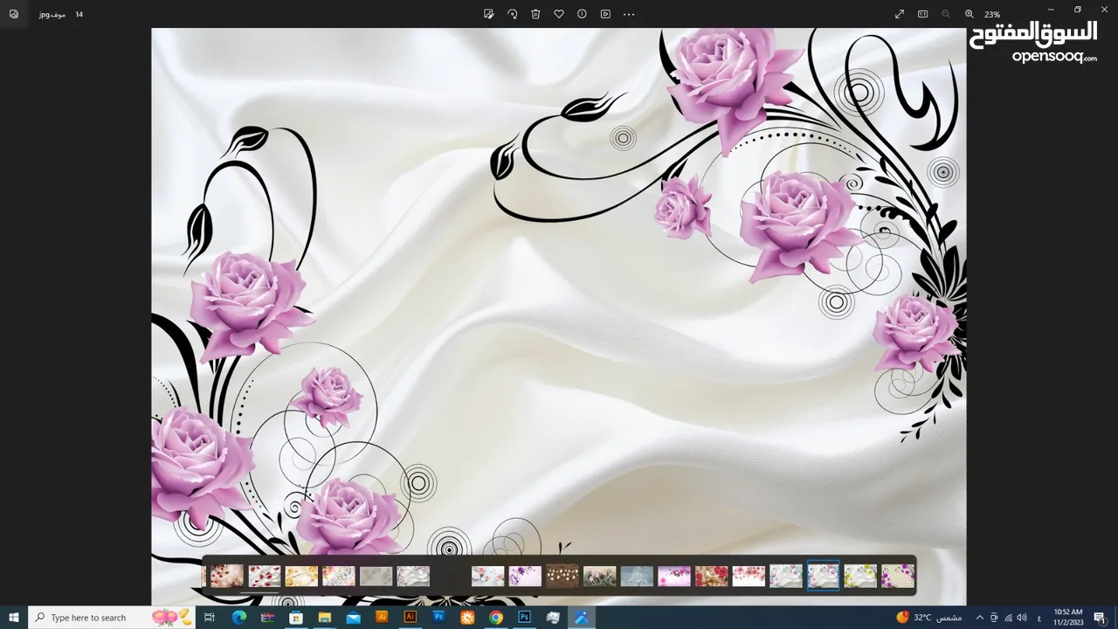Select the brown thumbnail with hanging lights
Screen dimensions: 1118x629
(x=562, y=577)
